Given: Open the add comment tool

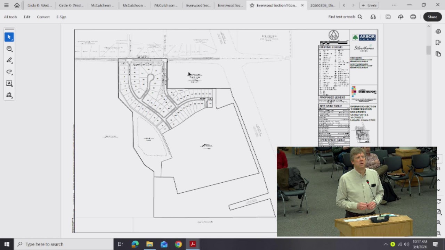Looking at the screenshot, I should point(9,49).
